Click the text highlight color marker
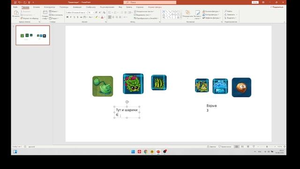300x169 pixels. (97, 17)
